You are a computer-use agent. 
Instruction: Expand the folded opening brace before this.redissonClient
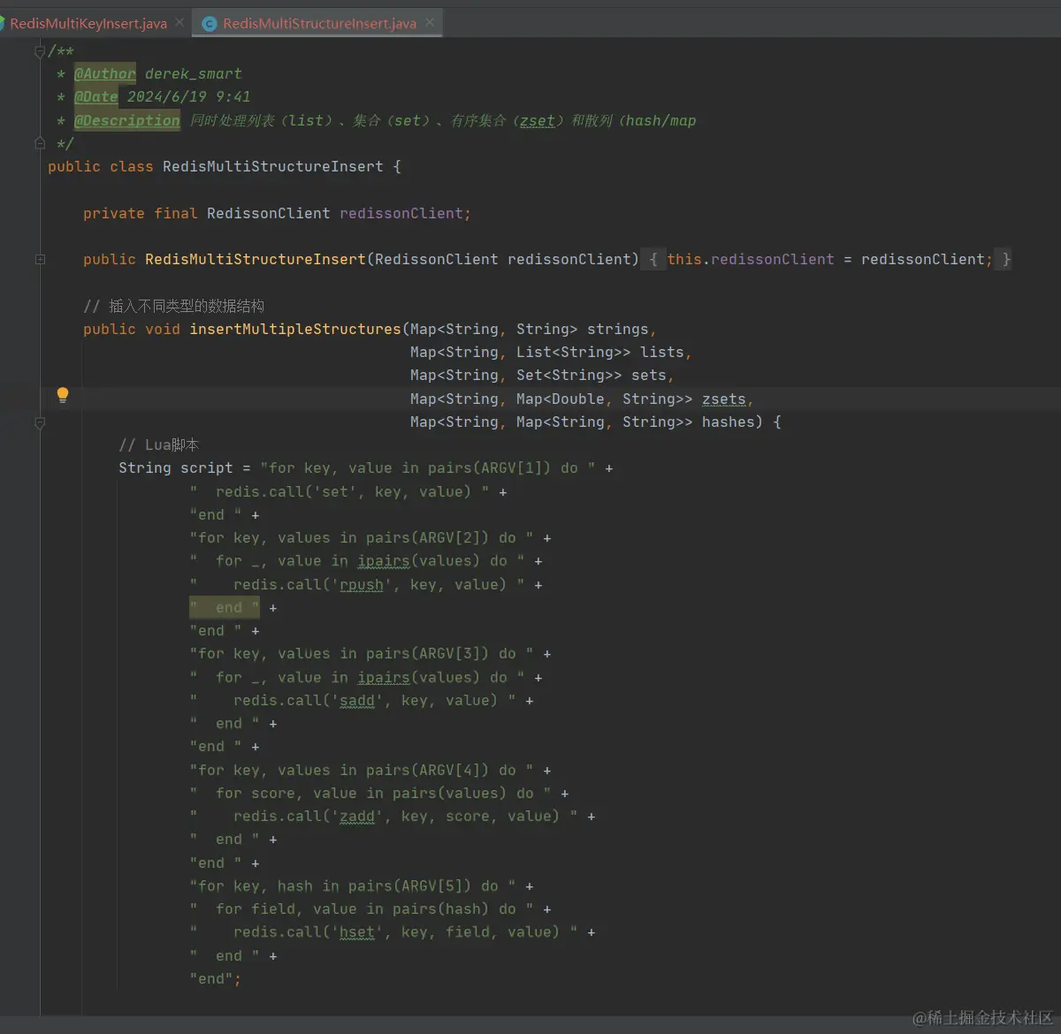[x=653, y=259]
